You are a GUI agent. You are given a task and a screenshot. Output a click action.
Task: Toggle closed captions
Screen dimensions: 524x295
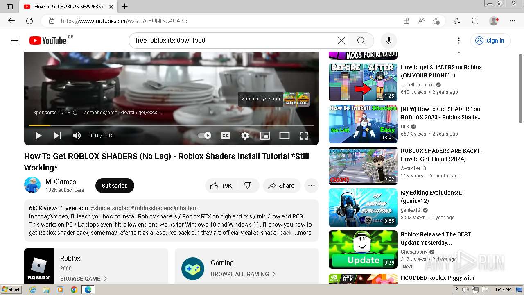[226, 136]
